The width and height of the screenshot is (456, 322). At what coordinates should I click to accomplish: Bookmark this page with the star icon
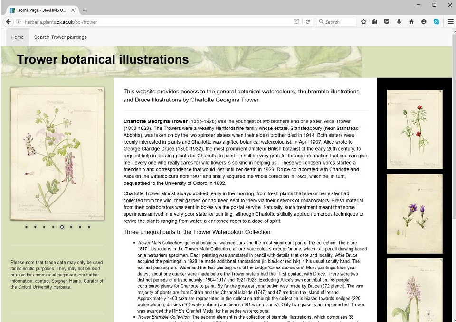coord(363,22)
